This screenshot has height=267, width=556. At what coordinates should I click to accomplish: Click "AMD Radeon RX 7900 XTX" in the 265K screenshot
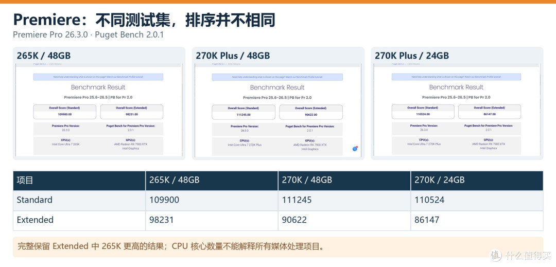(131, 144)
